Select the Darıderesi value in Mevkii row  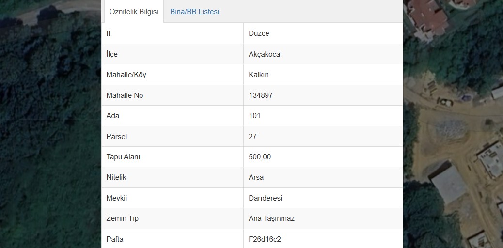pyautogui.click(x=265, y=198)
